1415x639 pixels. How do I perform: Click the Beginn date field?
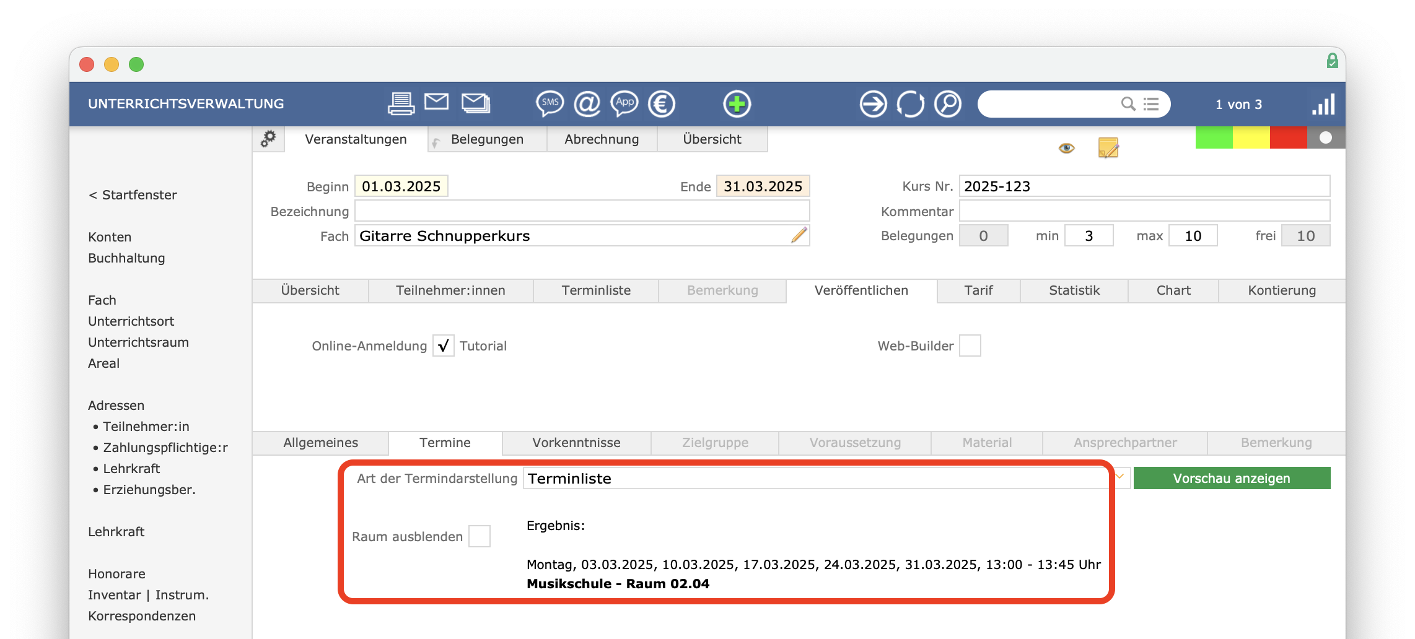[x=401, y=186]
